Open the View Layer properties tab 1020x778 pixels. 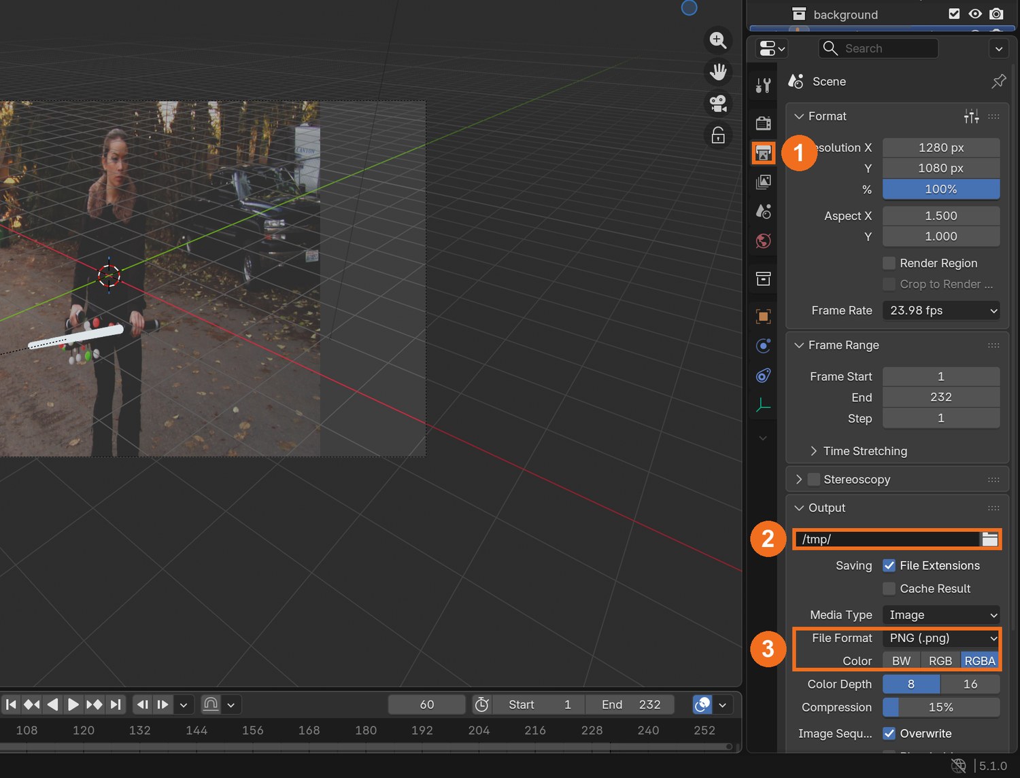coord(764,182)
